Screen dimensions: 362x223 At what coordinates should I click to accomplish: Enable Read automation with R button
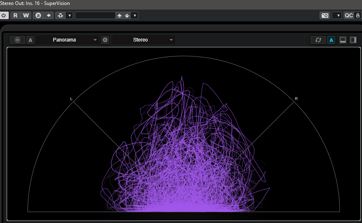coord(15,15)
